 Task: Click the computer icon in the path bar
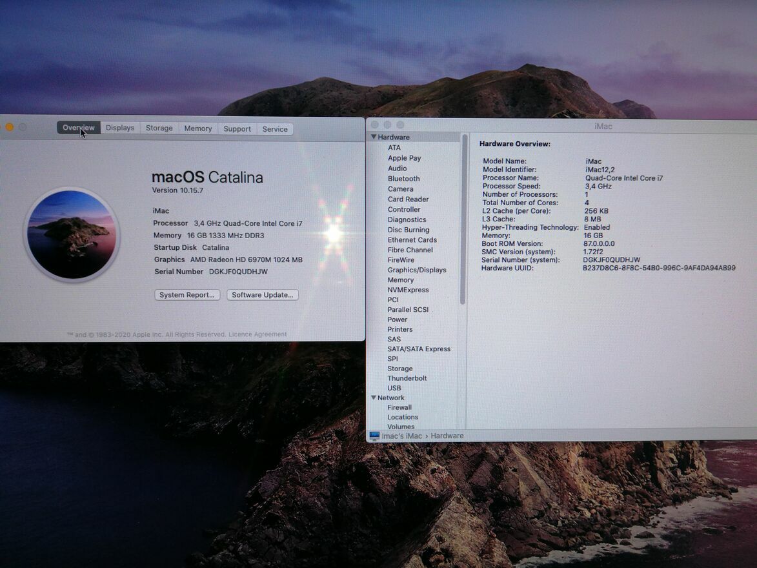(x=374, y=436)
